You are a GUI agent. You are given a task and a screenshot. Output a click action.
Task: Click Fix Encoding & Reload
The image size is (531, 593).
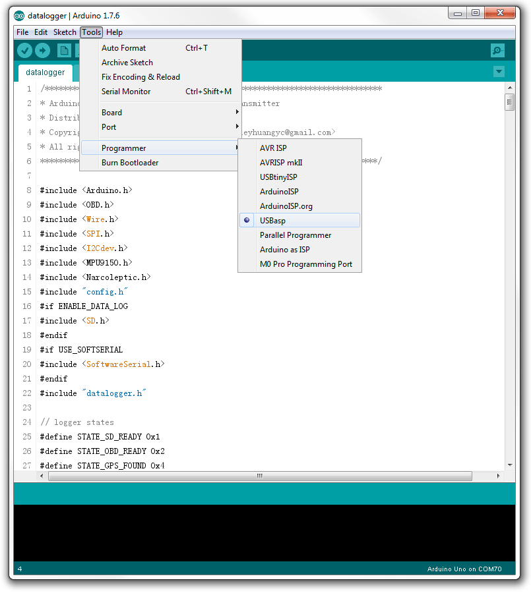161,77
